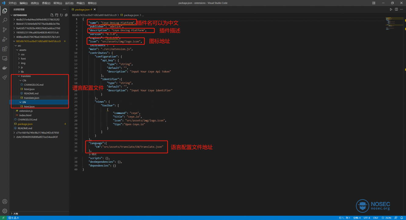Screen dimensions: 406x220
Task: Change the CRLF line ending setting
Action: tap(375, 218)
